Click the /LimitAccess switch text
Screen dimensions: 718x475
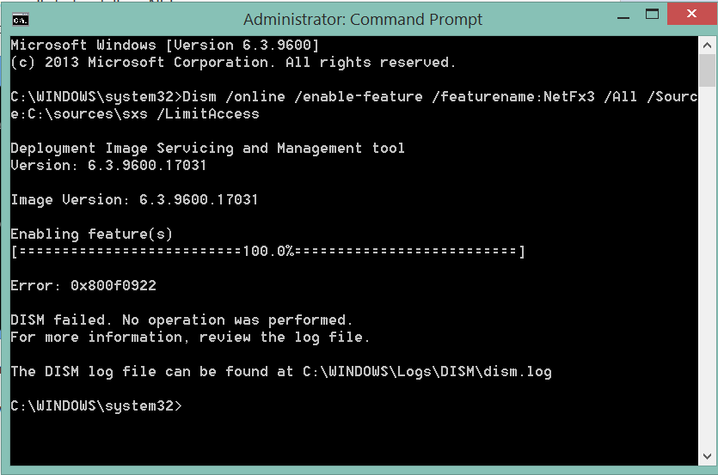[x=208, y=114]
